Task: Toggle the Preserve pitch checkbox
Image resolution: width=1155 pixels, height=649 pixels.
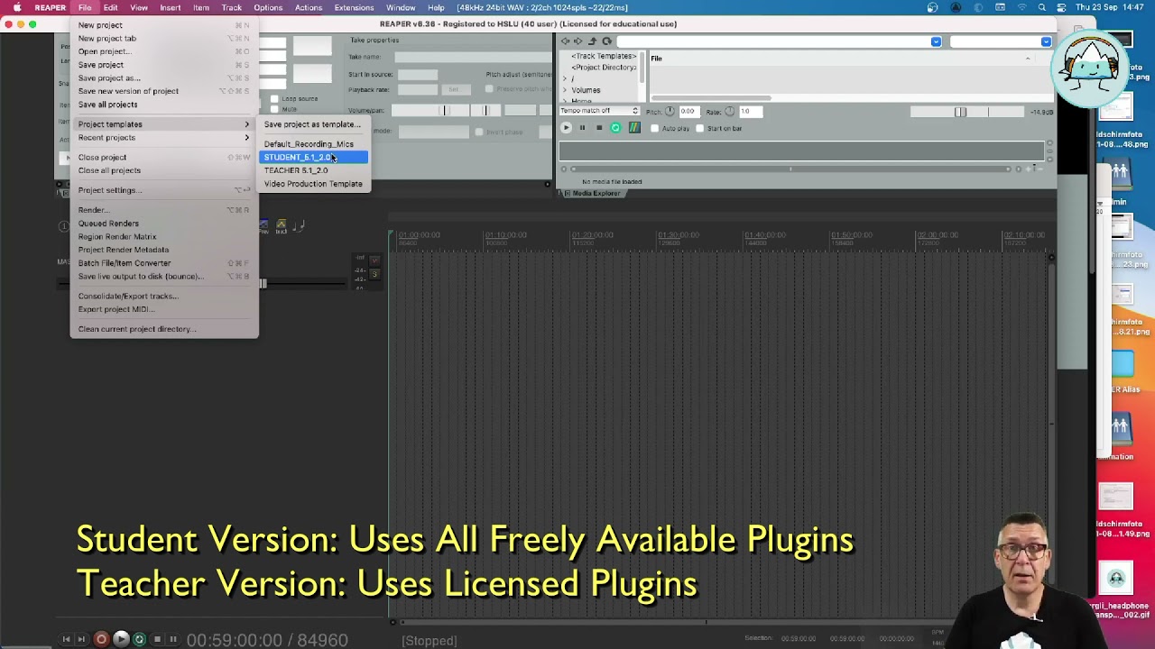Action: 489,89
